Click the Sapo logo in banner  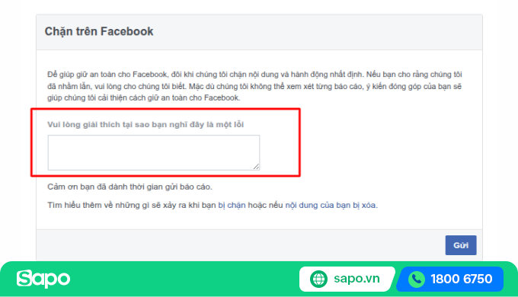(x=43, y=279)
